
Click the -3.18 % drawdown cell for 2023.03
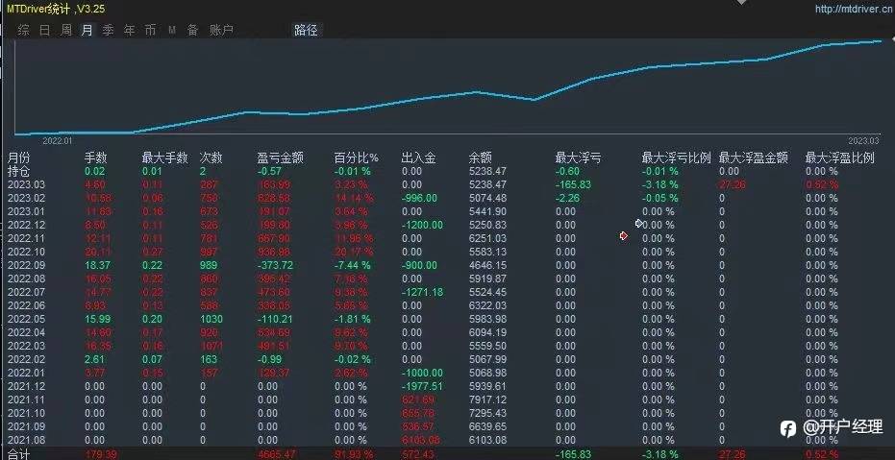click(660, 184)
